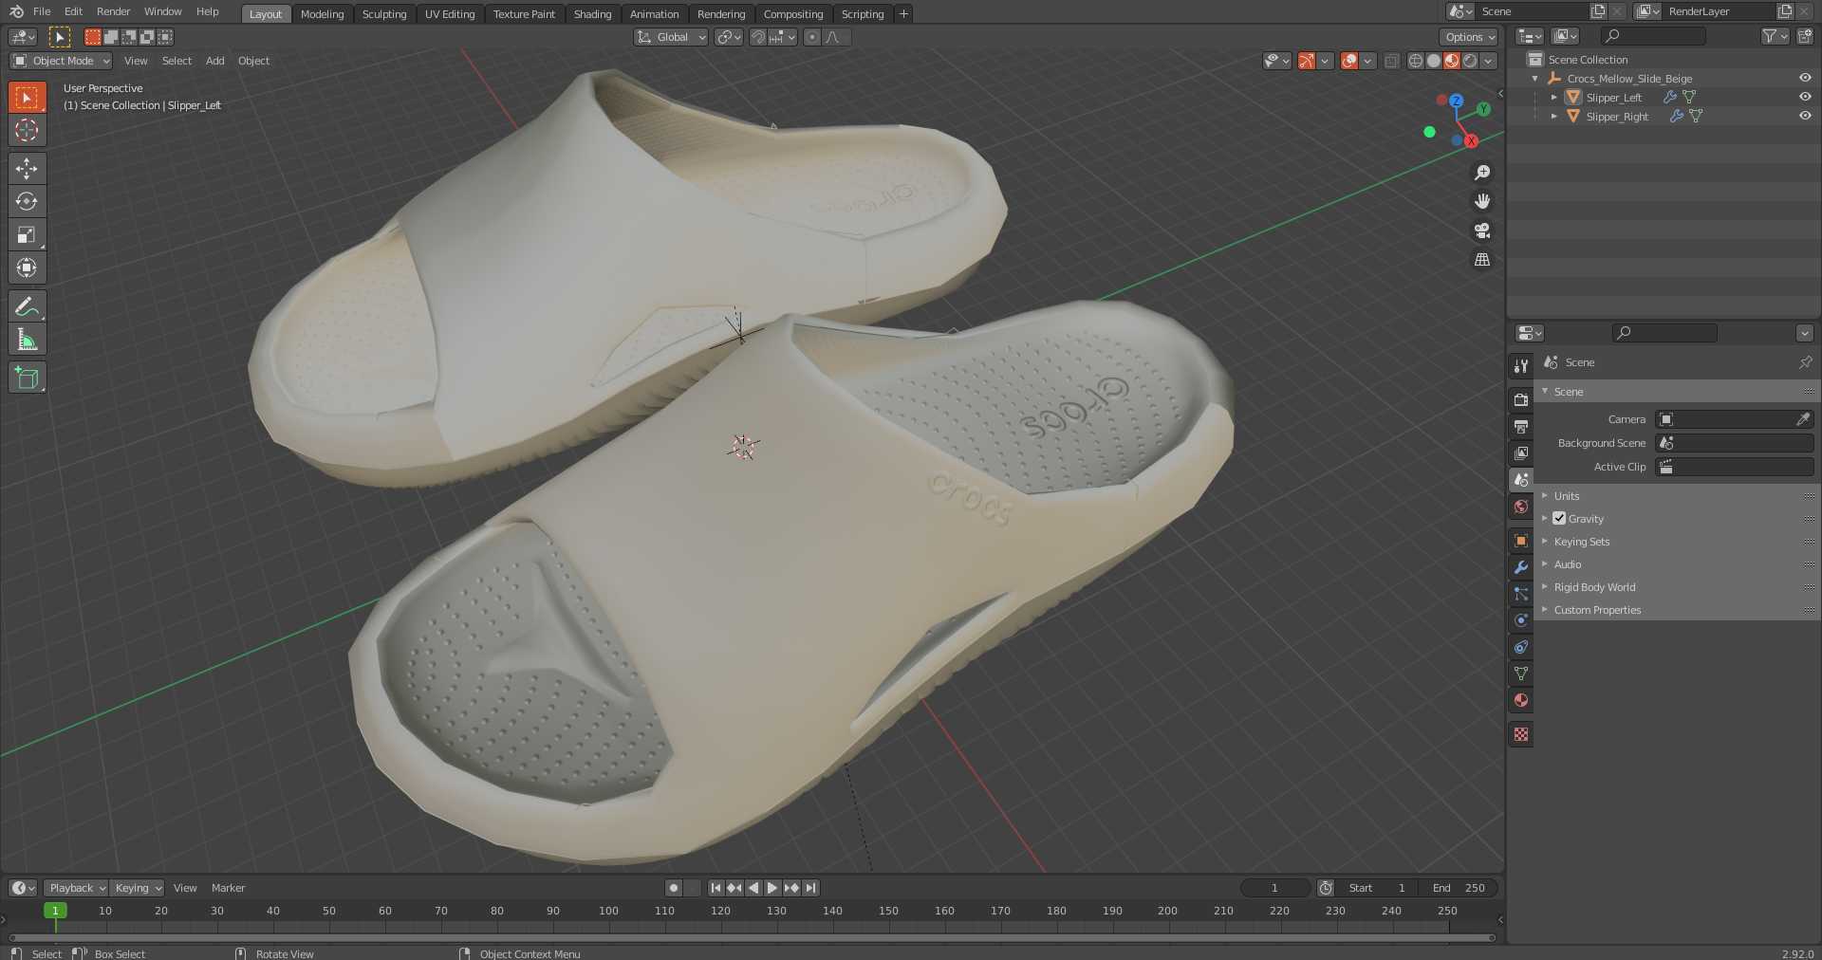
Task: Hide the Slipper_Right object
Action: click(x=1805, y=116)
